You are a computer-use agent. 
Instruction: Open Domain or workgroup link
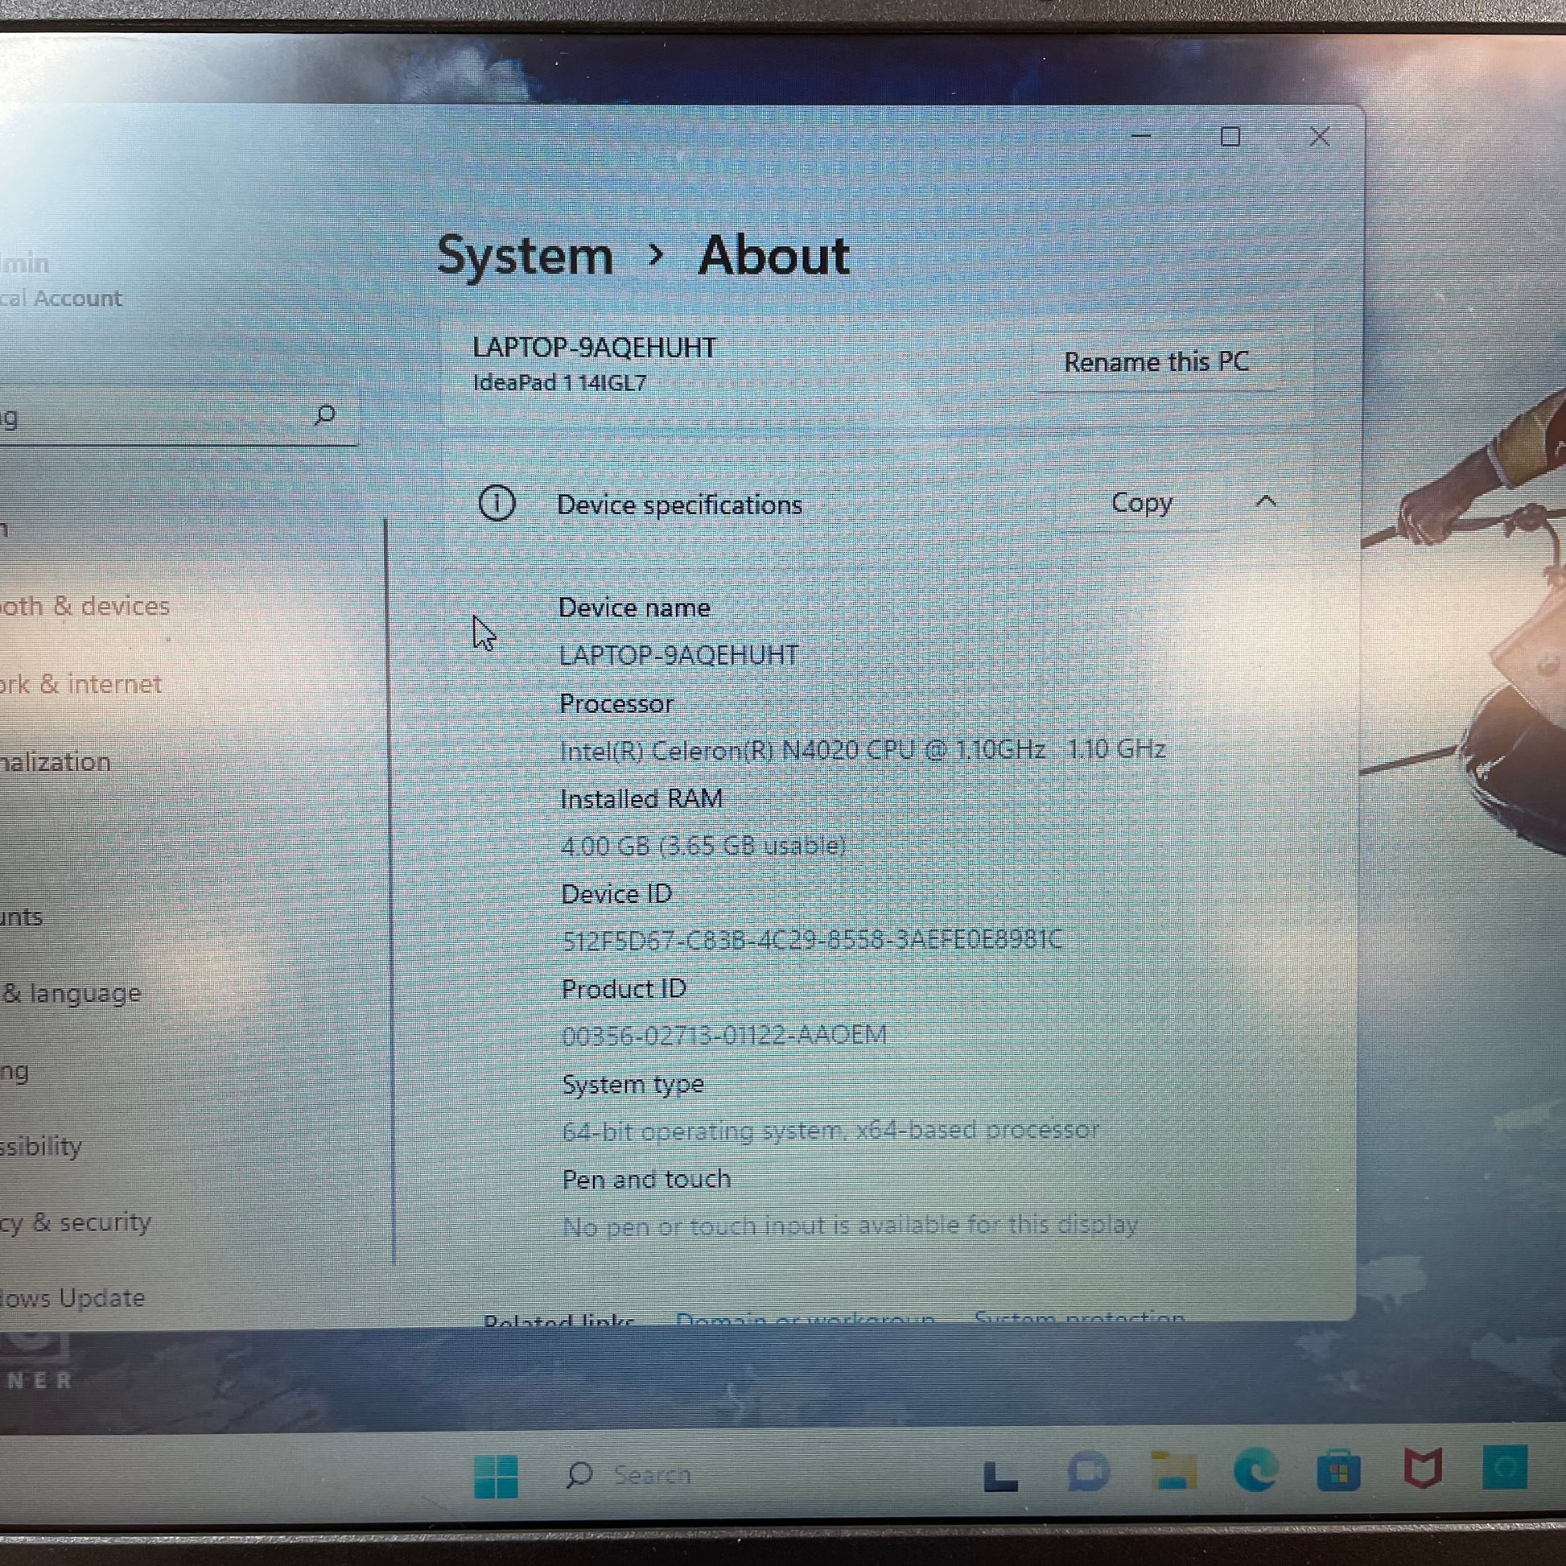(805, 1319)
